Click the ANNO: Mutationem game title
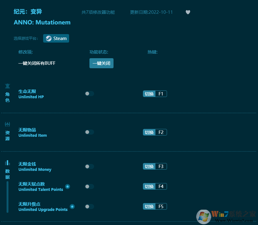 click(x=42, y=23)
